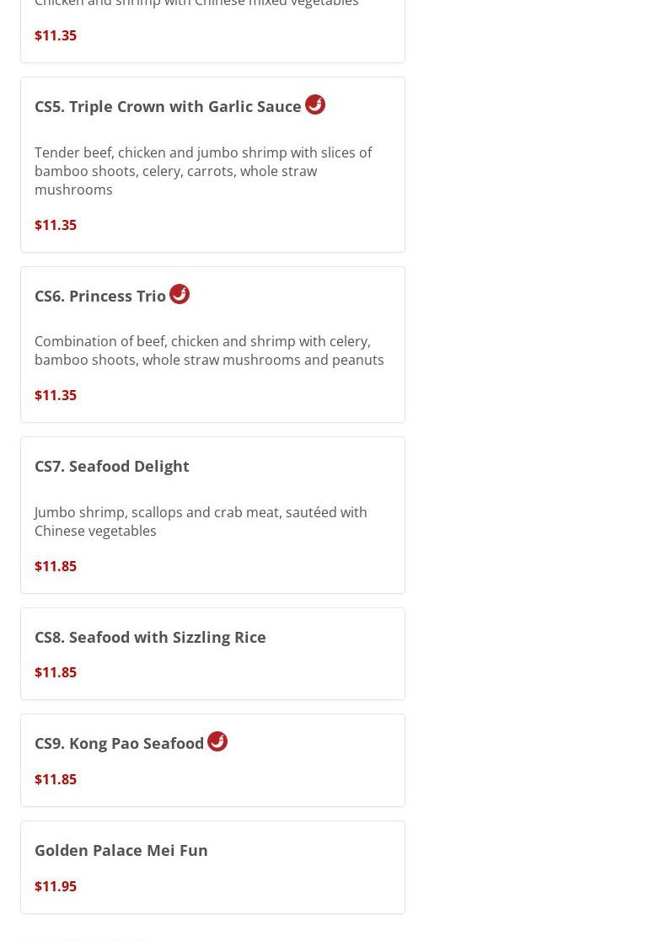Viewport: 649px width, 941px height.
Task: Click the $11.35 price under Princess Trio
Action: pyautogui.click(x=56, y=395)
